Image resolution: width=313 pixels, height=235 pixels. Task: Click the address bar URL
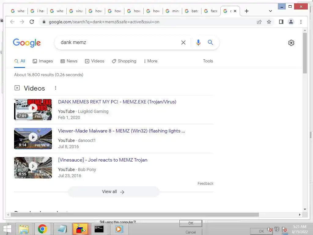pyautogui.click(x=104, y=22)
